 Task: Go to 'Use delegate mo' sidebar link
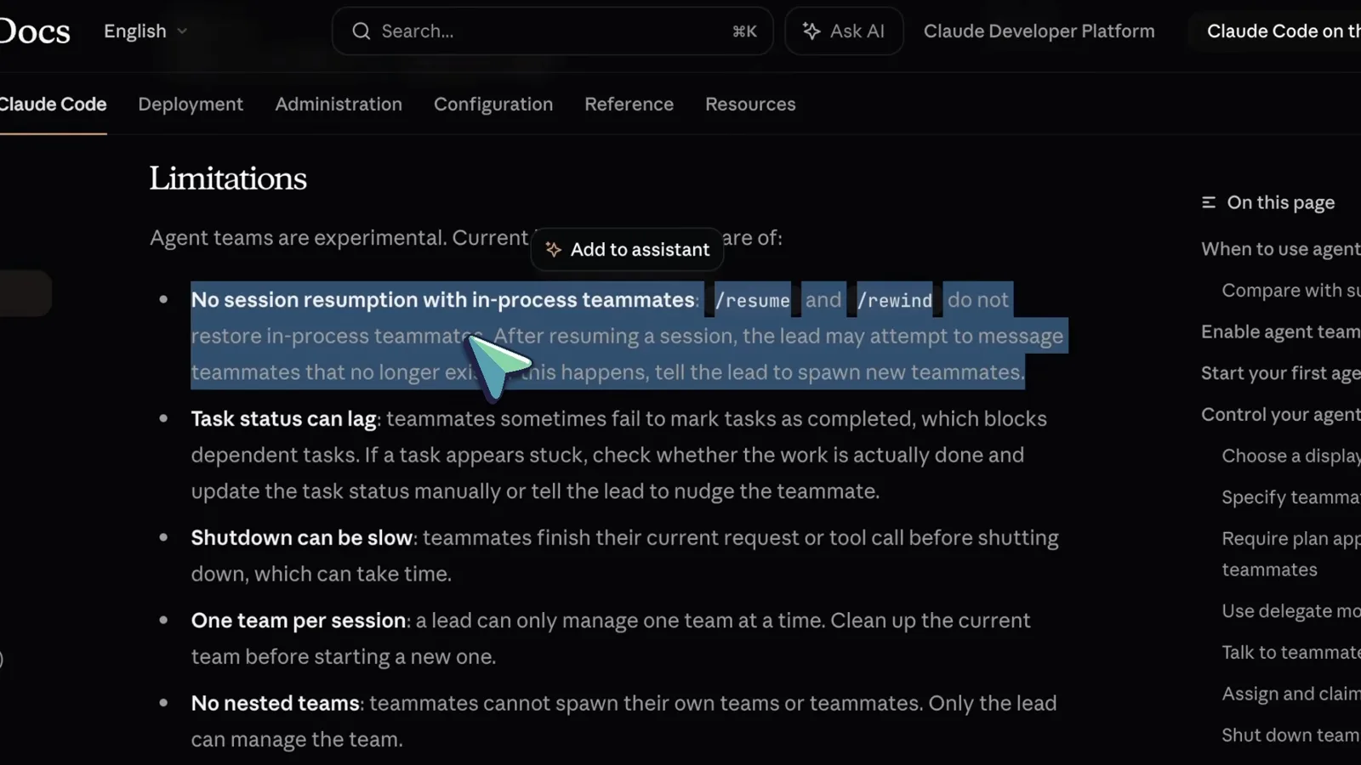[x=1291, y=611]
